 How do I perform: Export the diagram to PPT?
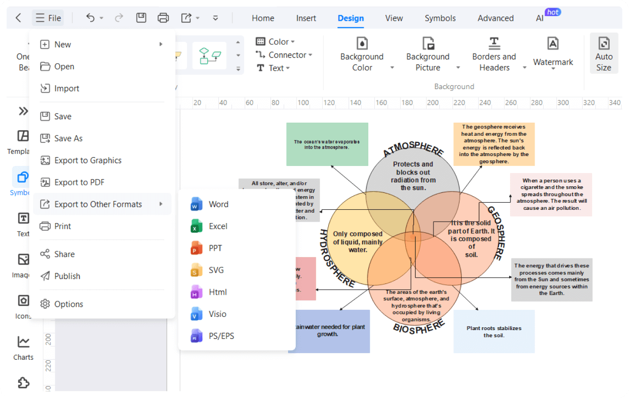point(237,248)
